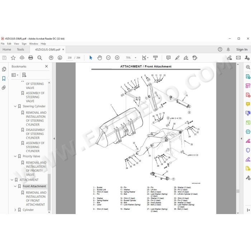The height and width of the screenshot is (251, 251).
Task: Open Fill & Sign tool in right pane
Action: [248, 159]
